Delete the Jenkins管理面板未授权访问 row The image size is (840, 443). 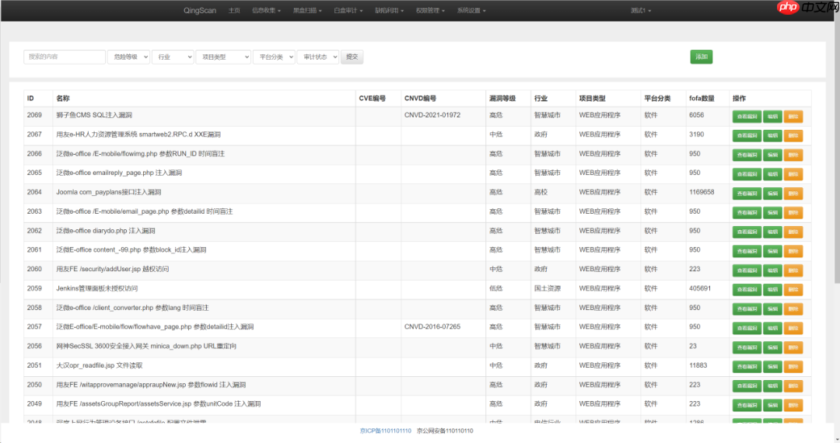793,290
